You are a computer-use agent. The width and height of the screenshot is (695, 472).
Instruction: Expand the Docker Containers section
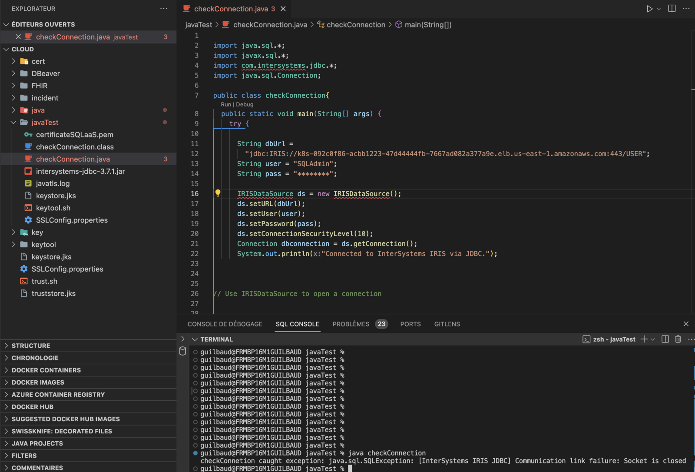click(46, 370)
